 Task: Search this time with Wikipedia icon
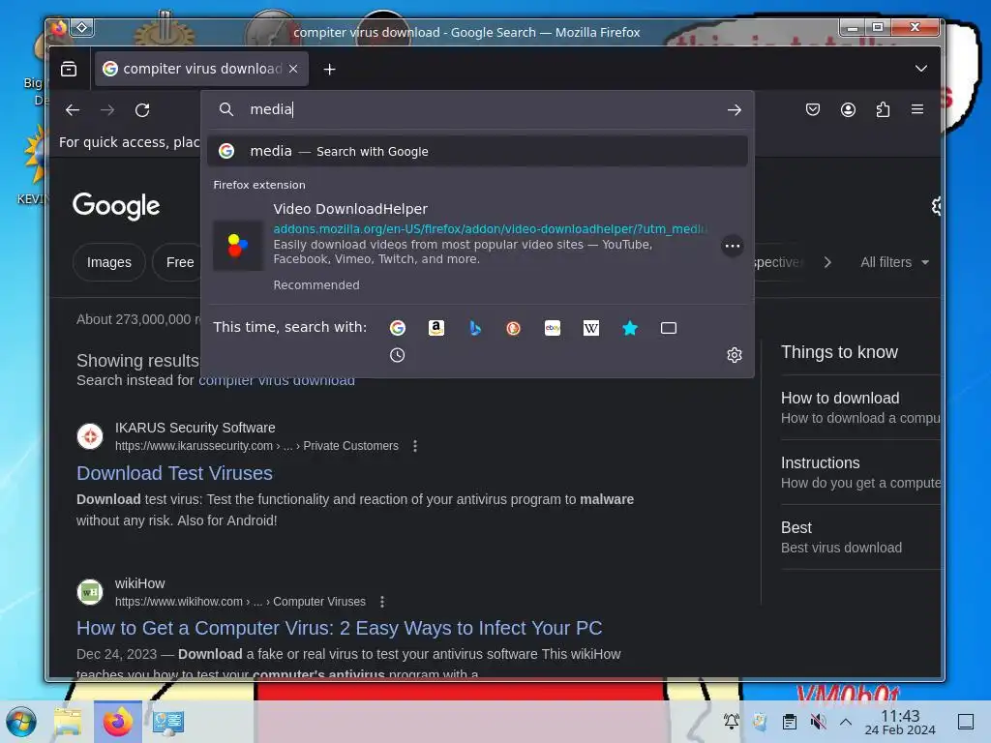coord(591,328)
